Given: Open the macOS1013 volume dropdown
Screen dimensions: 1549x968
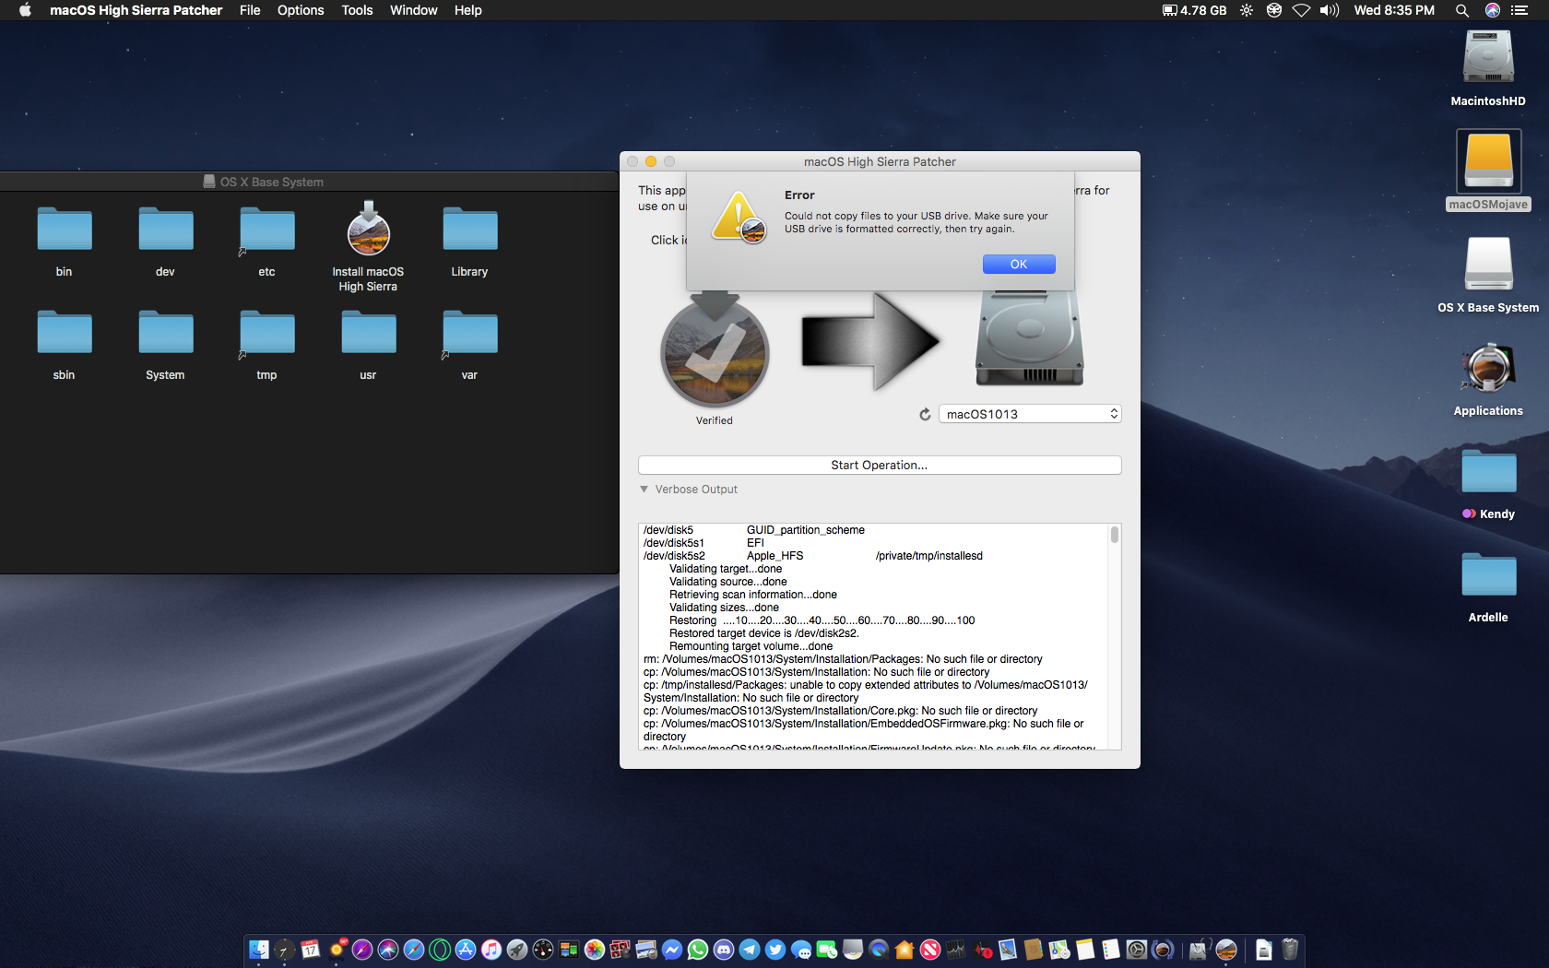Looking at the screenshot, I should (x=1030, y=414).
